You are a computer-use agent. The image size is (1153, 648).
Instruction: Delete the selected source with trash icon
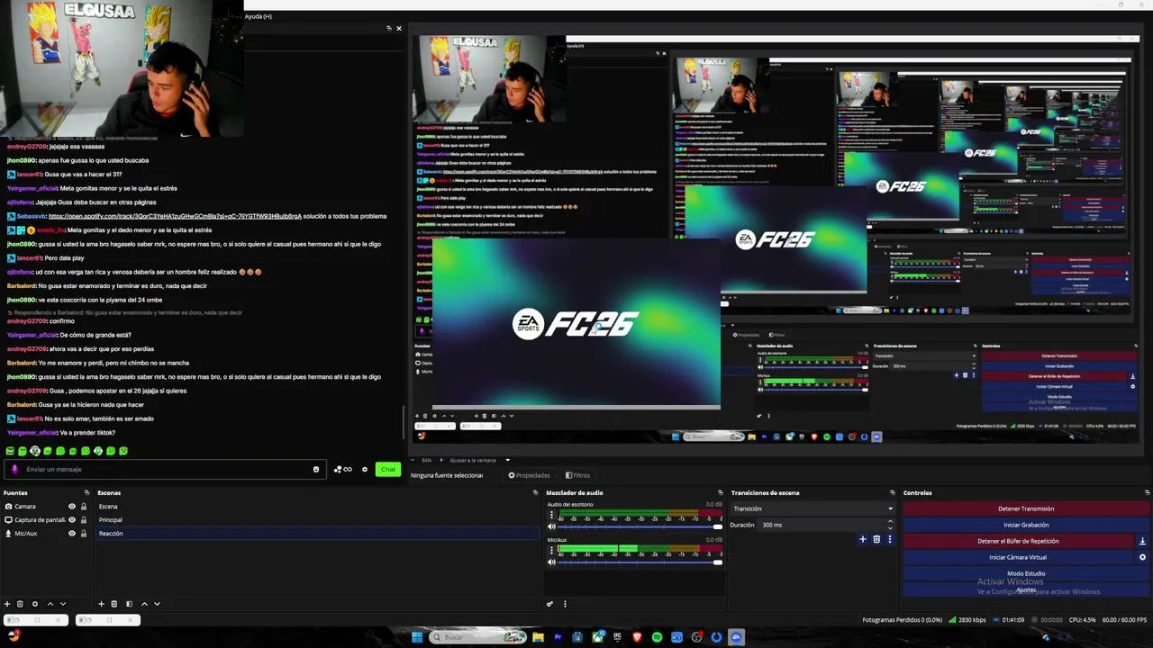[20, 604]
